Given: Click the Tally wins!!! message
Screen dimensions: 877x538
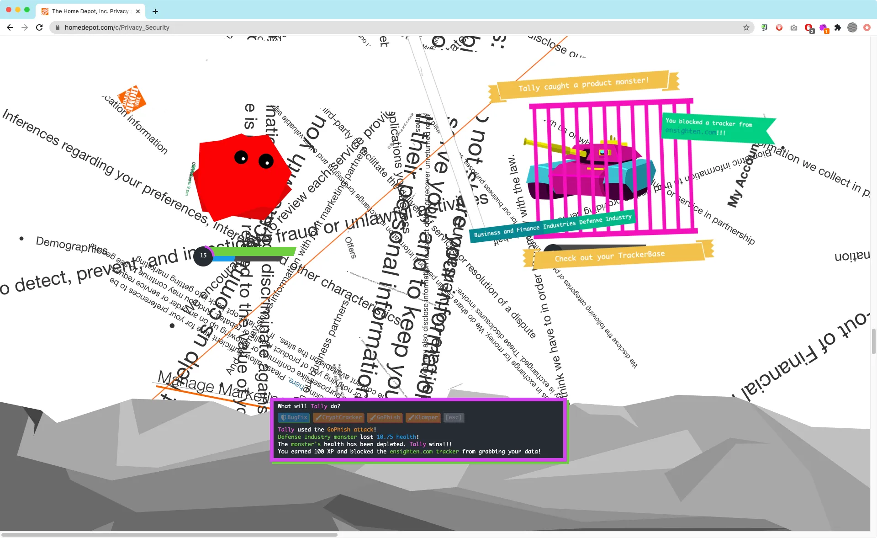Looking at the screenshot, I should pyautogui.click(x=431, y=444).
